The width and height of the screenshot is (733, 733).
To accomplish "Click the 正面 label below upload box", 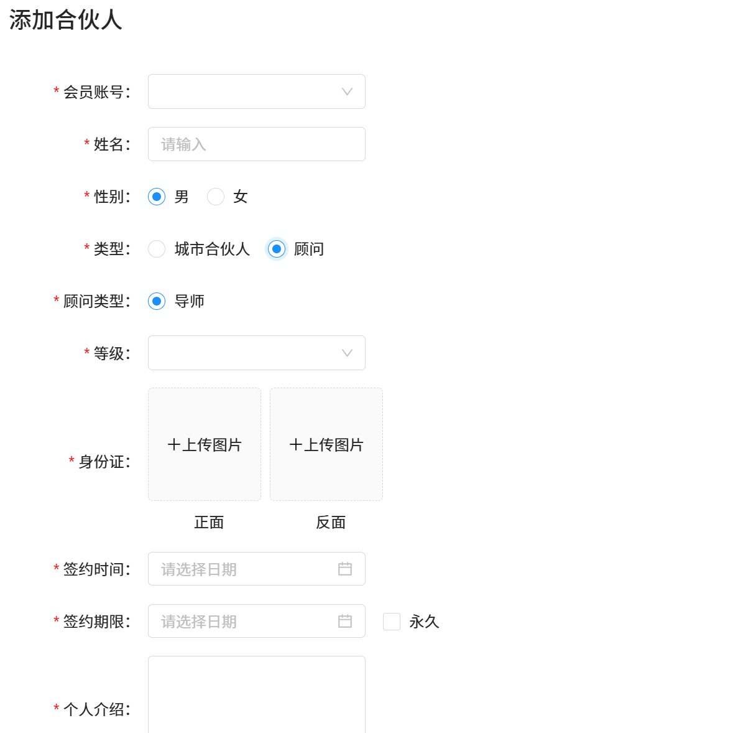I will pos(209,523).
